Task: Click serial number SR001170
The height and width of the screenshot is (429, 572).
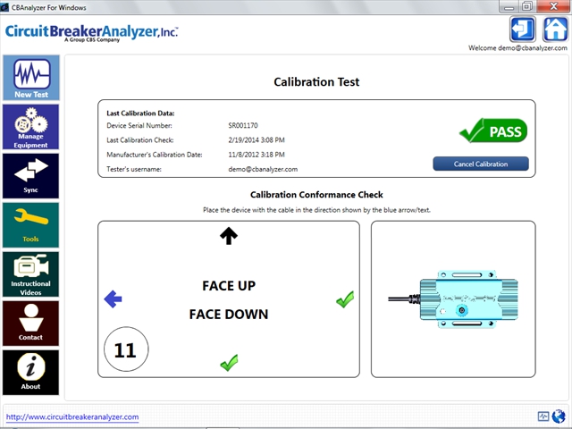Action: coord(243,125)
